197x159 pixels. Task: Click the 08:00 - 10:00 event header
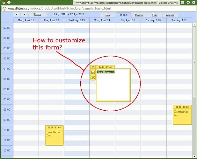click(182, 107)
